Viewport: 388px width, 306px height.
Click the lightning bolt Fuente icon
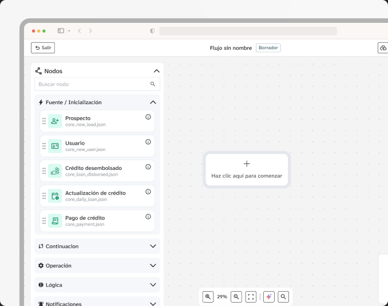[x=41, y=102]
